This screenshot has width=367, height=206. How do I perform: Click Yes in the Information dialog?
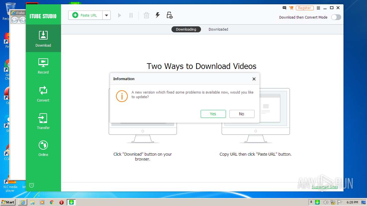click(213, 114)
